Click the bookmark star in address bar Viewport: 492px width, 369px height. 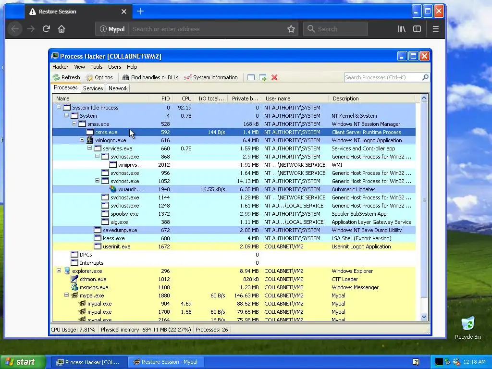pos(291,29)
